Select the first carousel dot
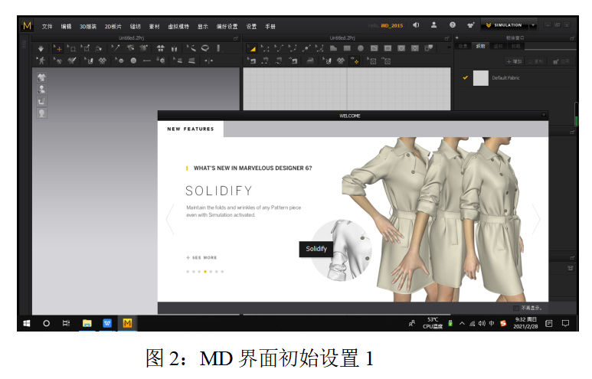The image size is (592, 379). (x=188, y=271)
